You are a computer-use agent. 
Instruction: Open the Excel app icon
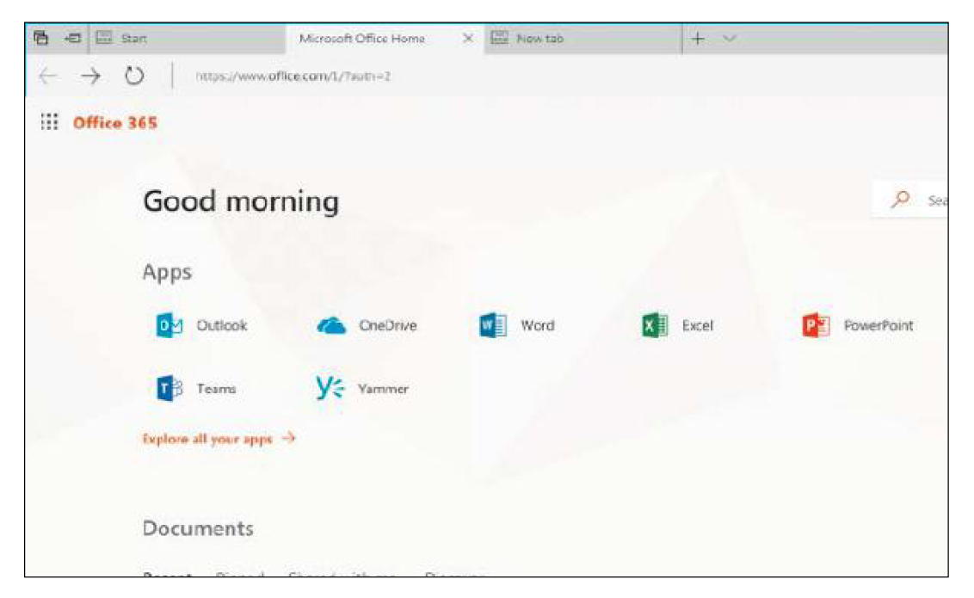pos(655,325)
